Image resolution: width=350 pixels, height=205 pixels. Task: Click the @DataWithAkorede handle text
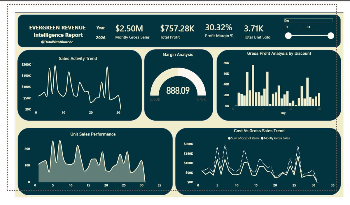57,42
